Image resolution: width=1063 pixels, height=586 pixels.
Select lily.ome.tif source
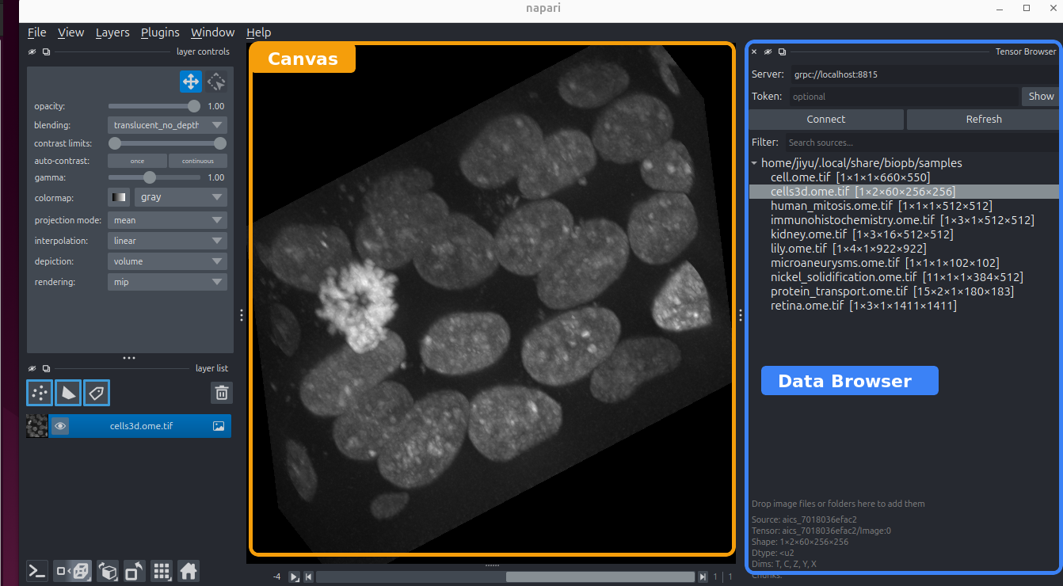tap(848, 249)
